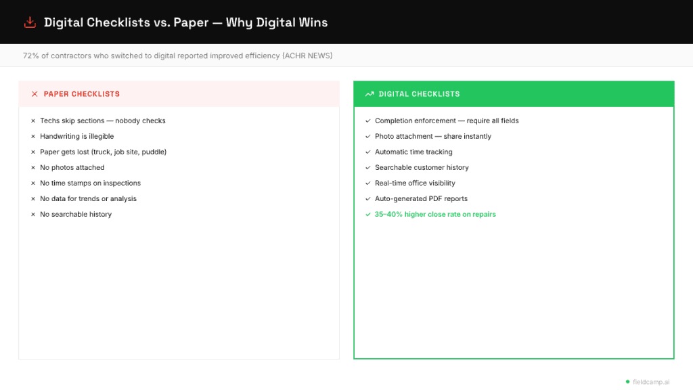The image size is (693, 390).
Task: Toggle the 'Real-time office visibility' item
Action: click(x=415, y=183)
